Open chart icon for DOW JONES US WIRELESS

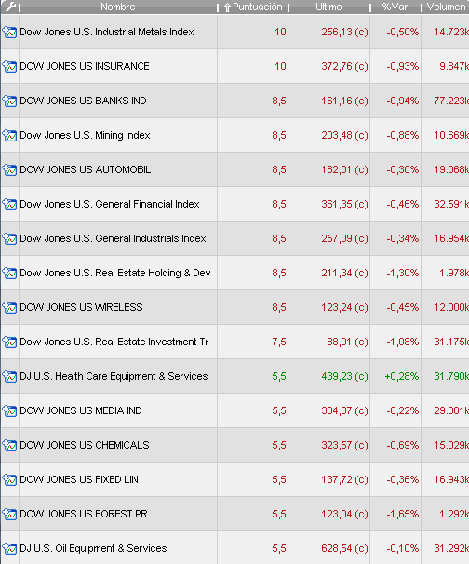click(9, 308)
